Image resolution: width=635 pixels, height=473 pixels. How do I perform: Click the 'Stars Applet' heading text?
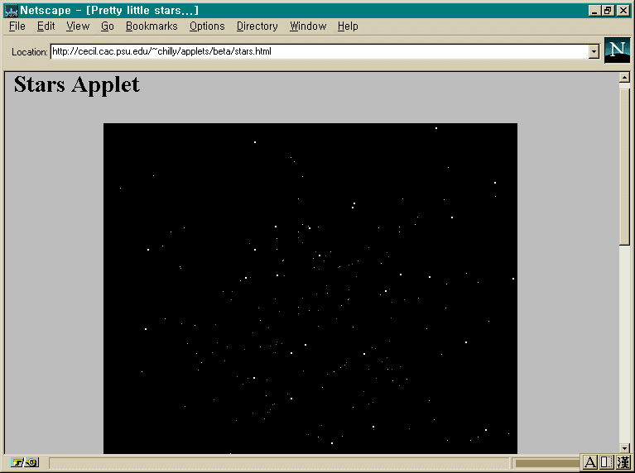click(x=76, y=84)
